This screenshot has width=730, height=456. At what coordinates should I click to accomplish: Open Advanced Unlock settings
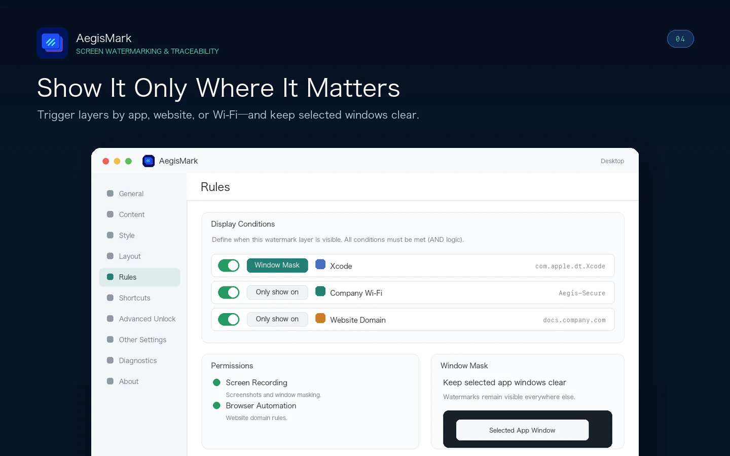click(x=139, y=319)
